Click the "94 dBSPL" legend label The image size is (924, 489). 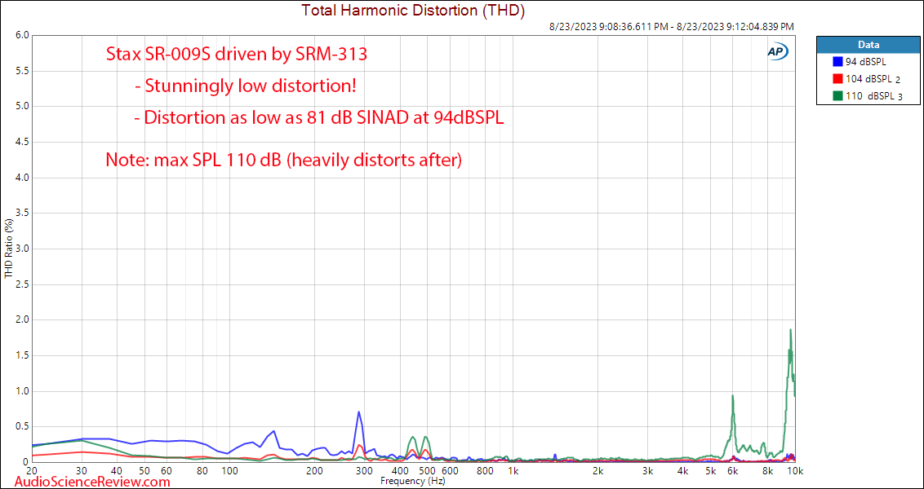pos(865,61)
